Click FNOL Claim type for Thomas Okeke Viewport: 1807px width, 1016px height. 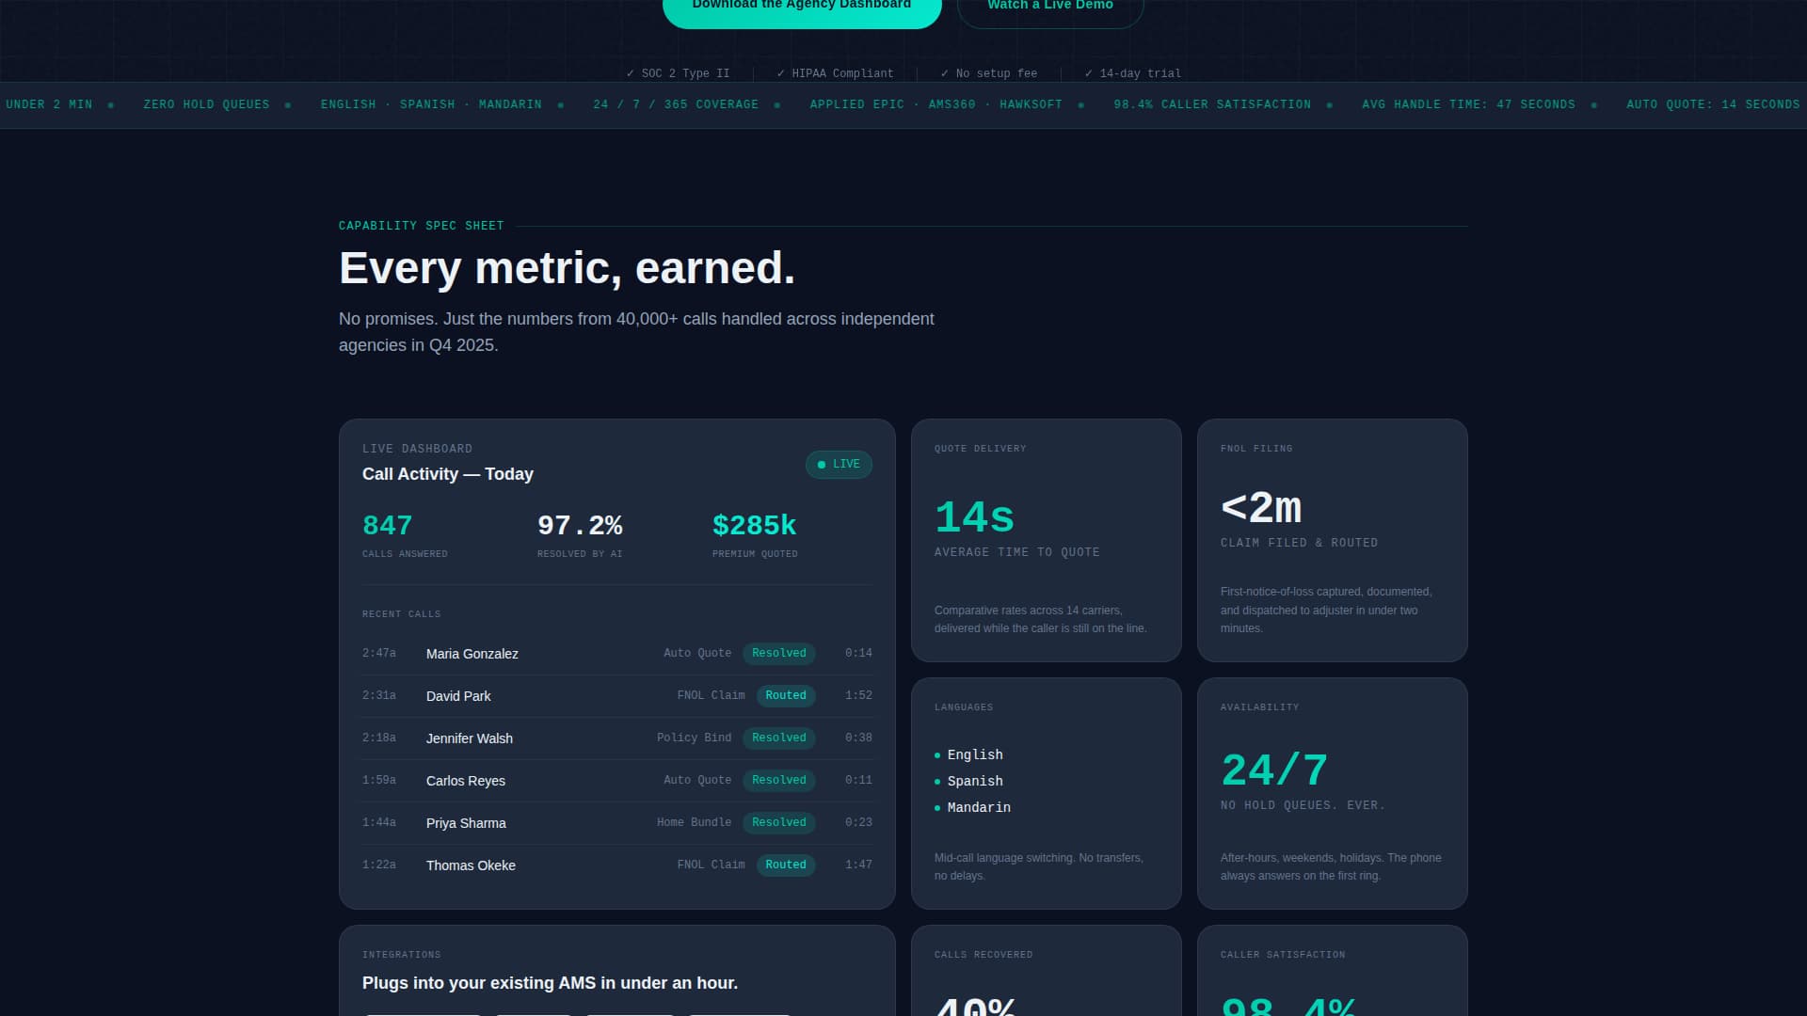point(711,865)
